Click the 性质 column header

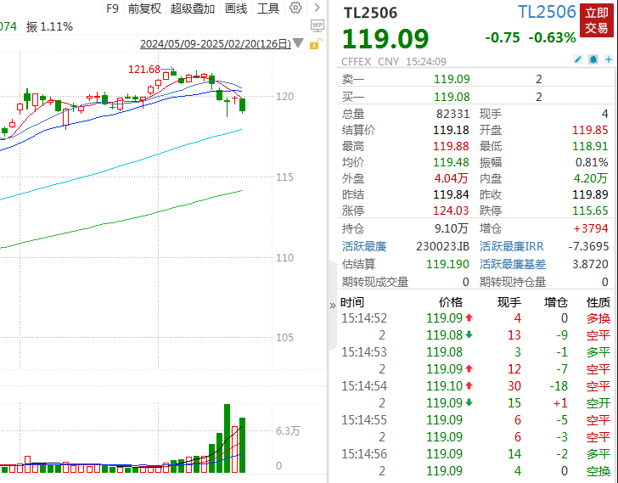click(598, 302)
